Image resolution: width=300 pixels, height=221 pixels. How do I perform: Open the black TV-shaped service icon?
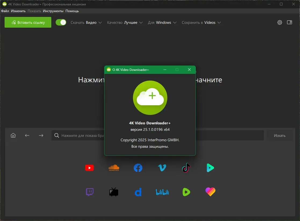pyautogui.click(x=114, y=192)
